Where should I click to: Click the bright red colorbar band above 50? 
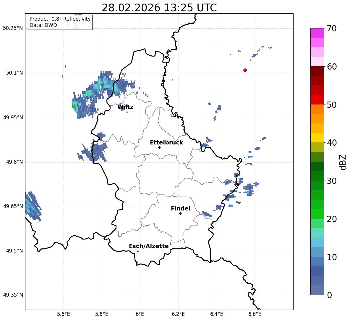(x=317, y=100)
